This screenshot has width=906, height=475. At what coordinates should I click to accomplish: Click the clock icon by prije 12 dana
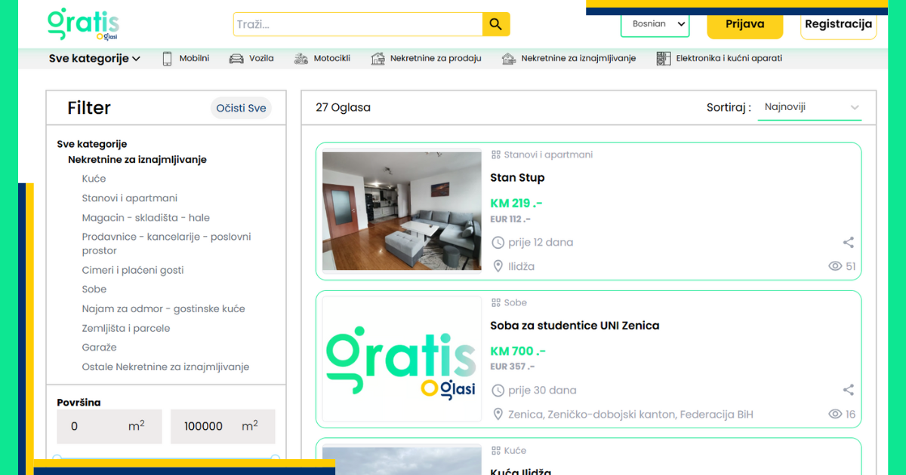(x=498, y=242)
